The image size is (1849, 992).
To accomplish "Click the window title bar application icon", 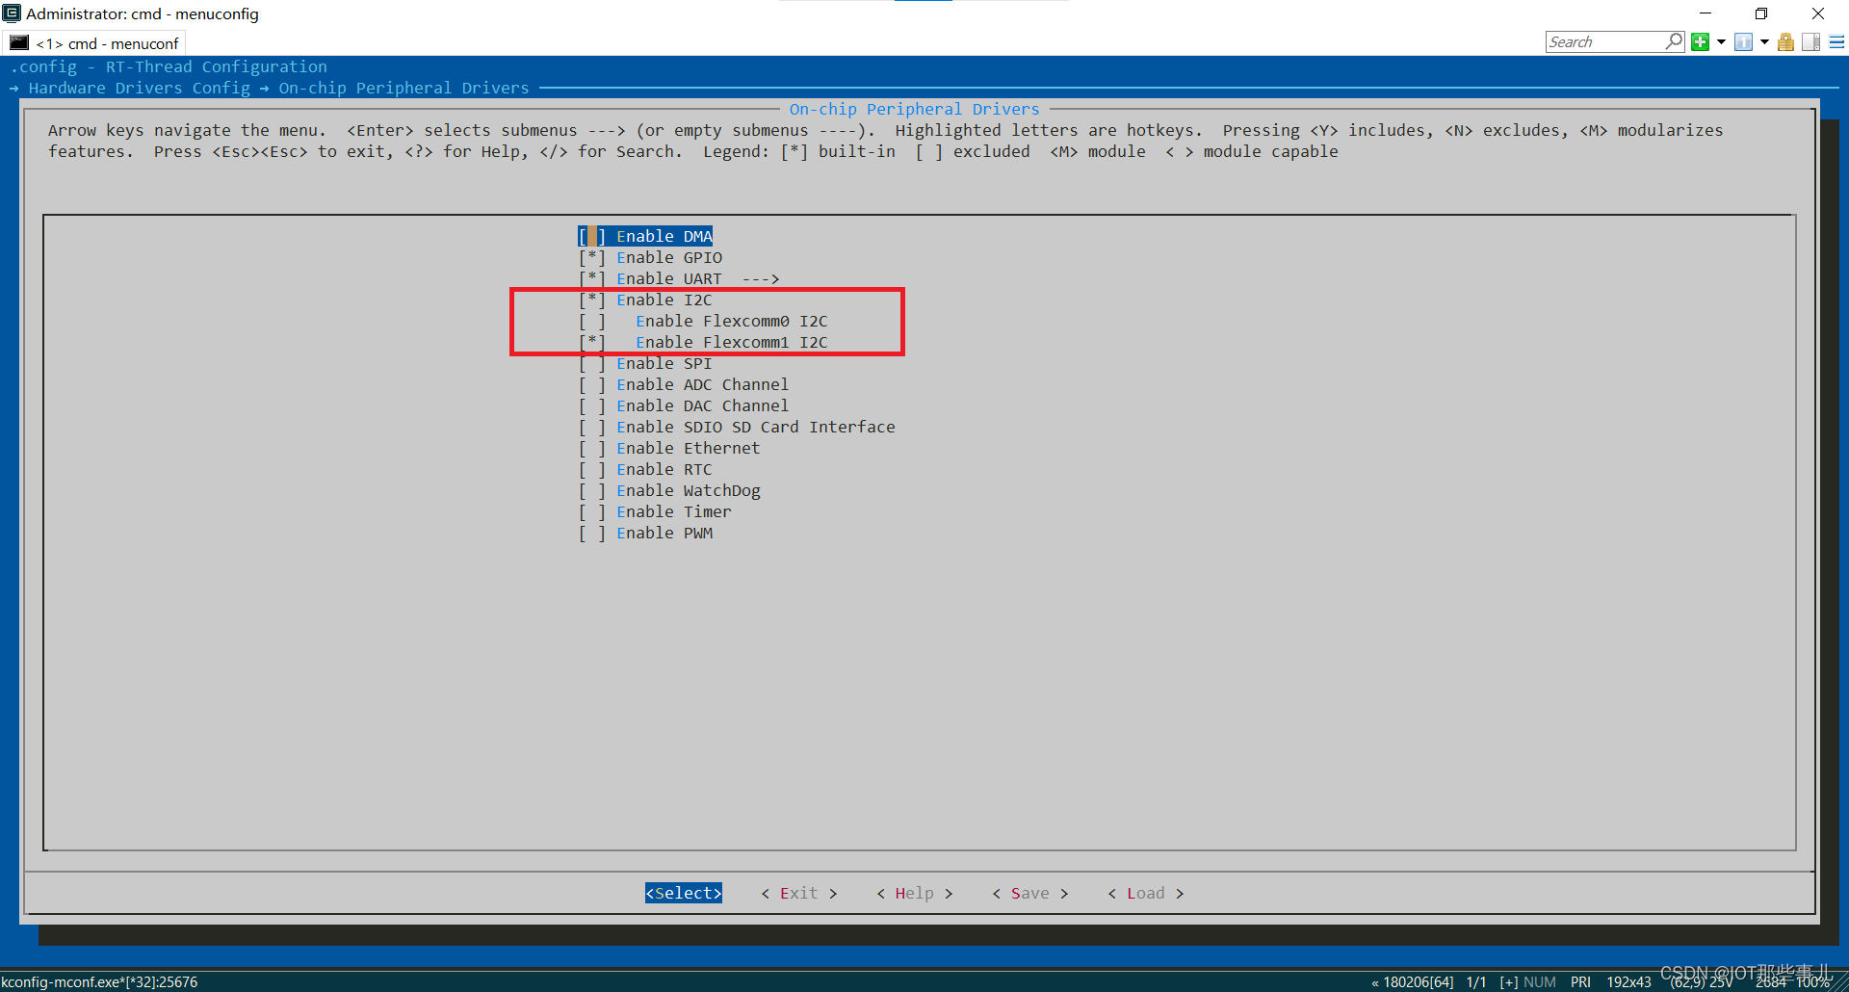I will (12, 13).
